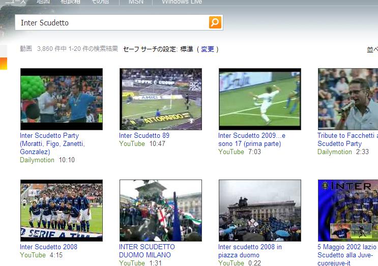Click the 10:47 duration text

click(157, 143)
